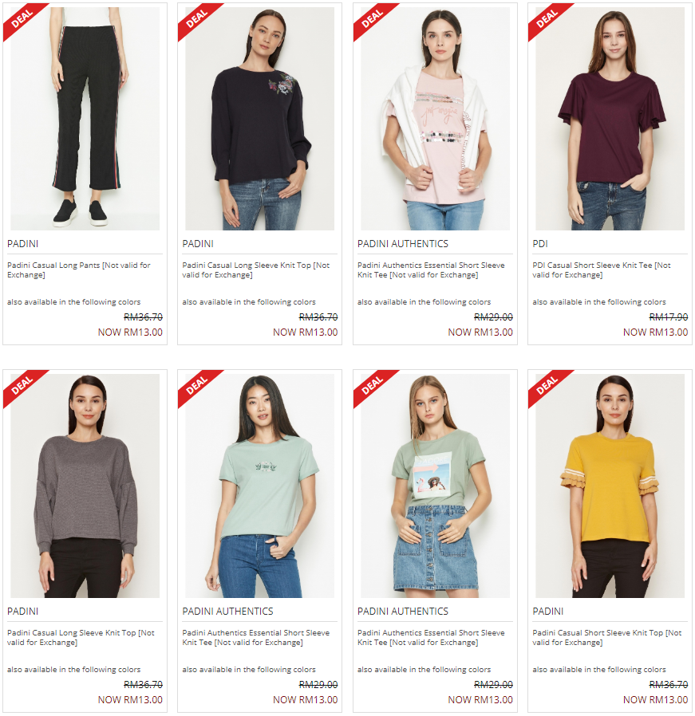The height and width of the screenshot is (716, 695).
Task: Open Padini Casual Short Sleeve Knit Top link
Action: pos(606,637)
